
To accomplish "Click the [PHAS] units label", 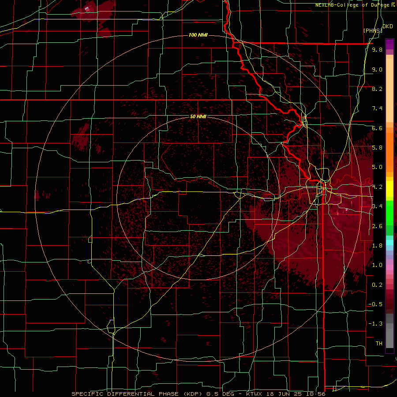I will [x=373, y=30].
